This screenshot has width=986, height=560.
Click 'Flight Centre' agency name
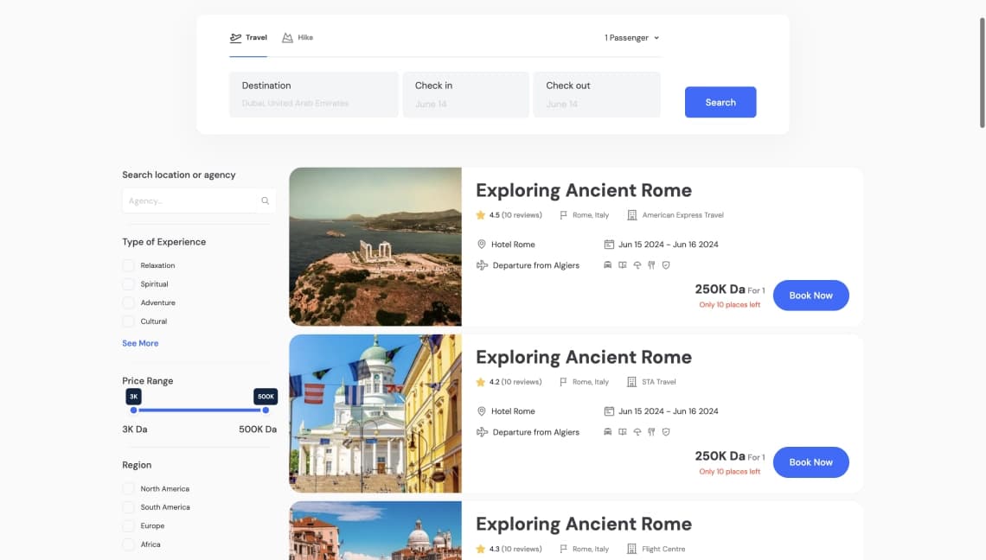(663, 549)
